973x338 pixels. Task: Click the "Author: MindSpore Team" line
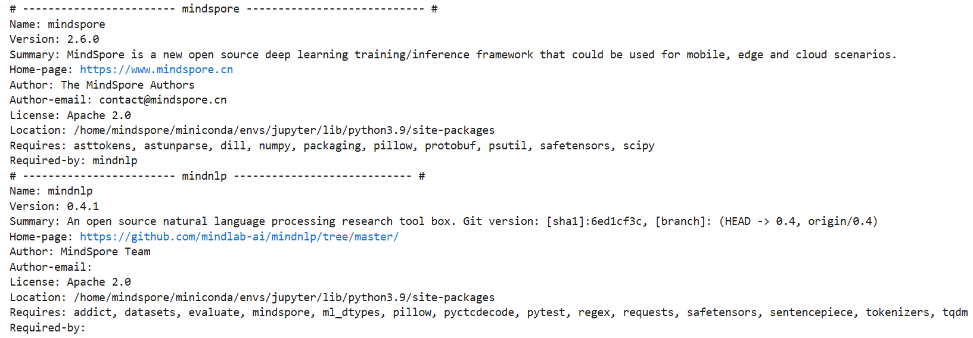point(80,252)
